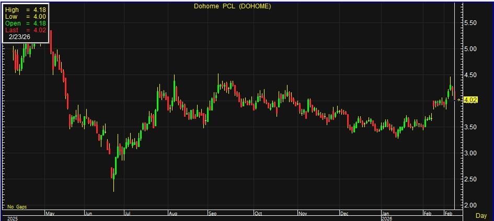Click the 2025 year label on time axis
Screen dimensions: 494x221
click(x=13, y=219)
